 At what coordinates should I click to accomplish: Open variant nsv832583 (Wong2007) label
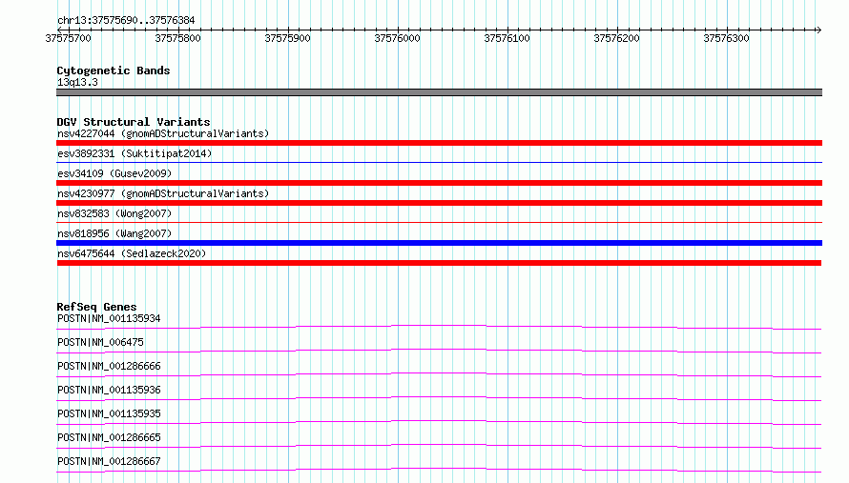[114, 213]
